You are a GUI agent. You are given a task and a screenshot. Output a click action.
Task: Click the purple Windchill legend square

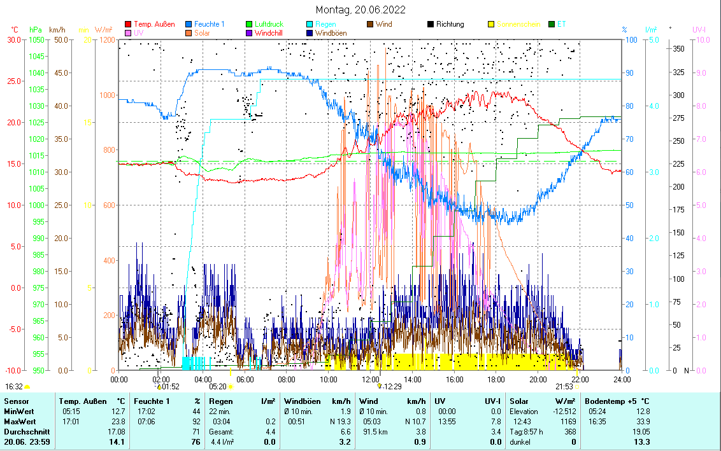coord(250,33)
